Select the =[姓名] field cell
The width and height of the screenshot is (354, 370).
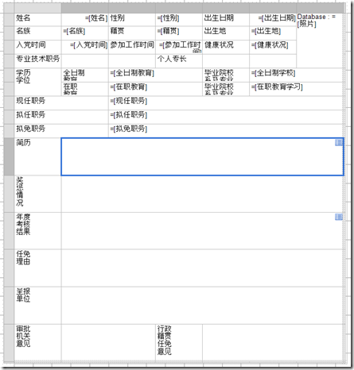coord(85,19)
